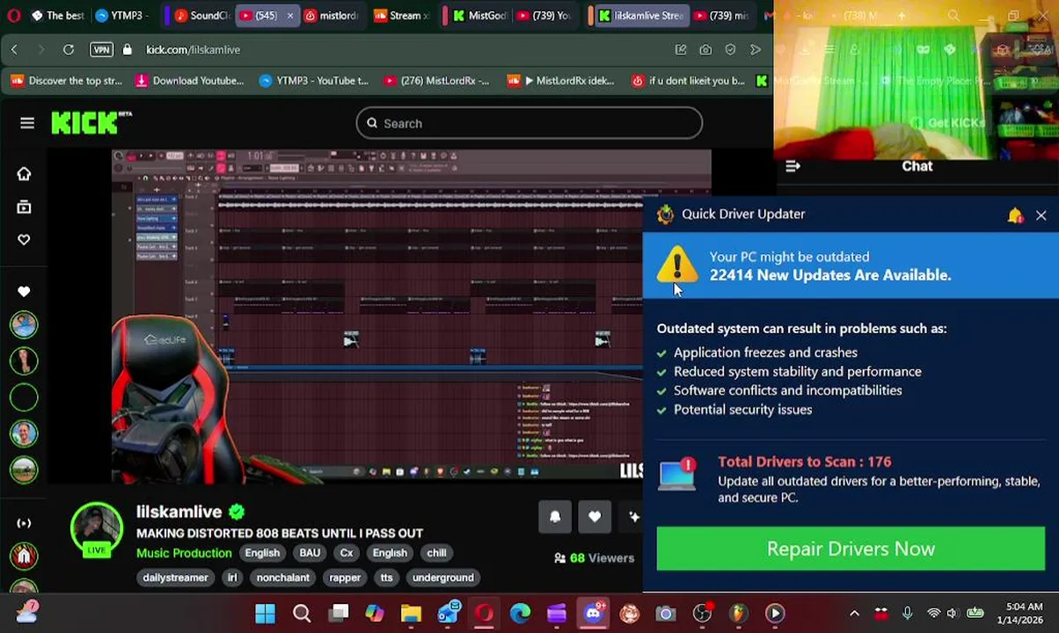The width and height of the screenshot is (1059, 633).
Task: Open '(276) MistLordRx' bookmark
Action: click(436, 81)
